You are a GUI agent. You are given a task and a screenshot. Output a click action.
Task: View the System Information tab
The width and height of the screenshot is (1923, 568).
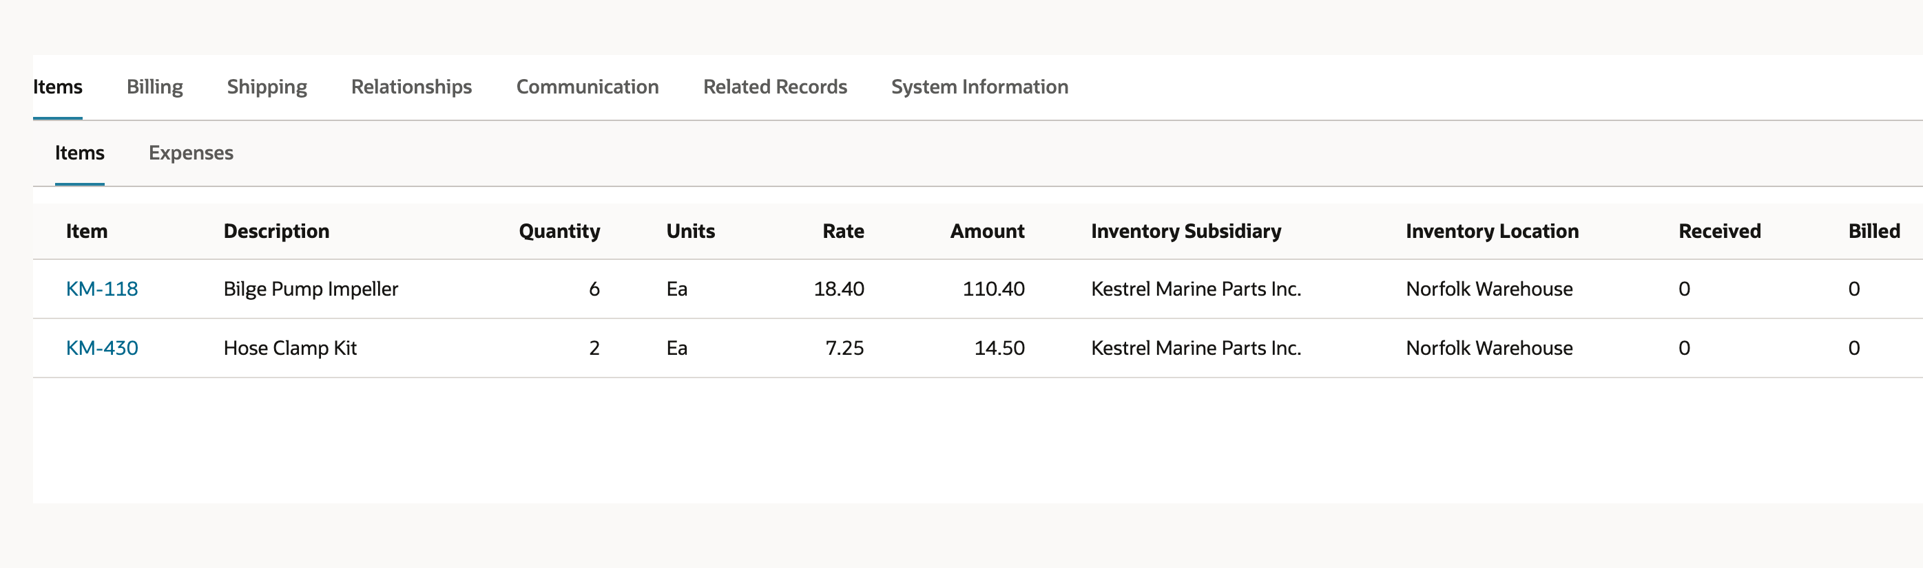tap(979, 87)
